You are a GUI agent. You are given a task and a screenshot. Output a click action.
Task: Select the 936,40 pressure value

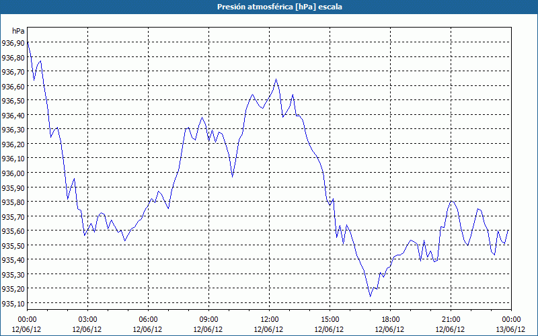coord(13,115)
